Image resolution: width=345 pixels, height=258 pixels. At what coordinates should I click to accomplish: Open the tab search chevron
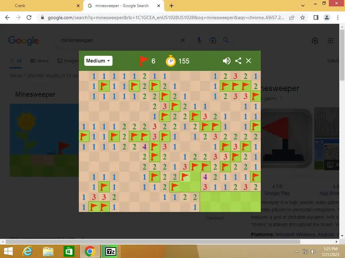click(x=303, y=6)
